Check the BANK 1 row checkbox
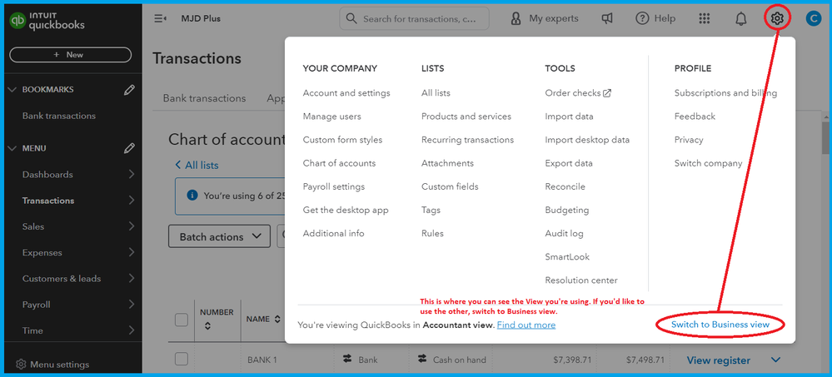This screenshot has height=377, width=832. coord(182,360)
